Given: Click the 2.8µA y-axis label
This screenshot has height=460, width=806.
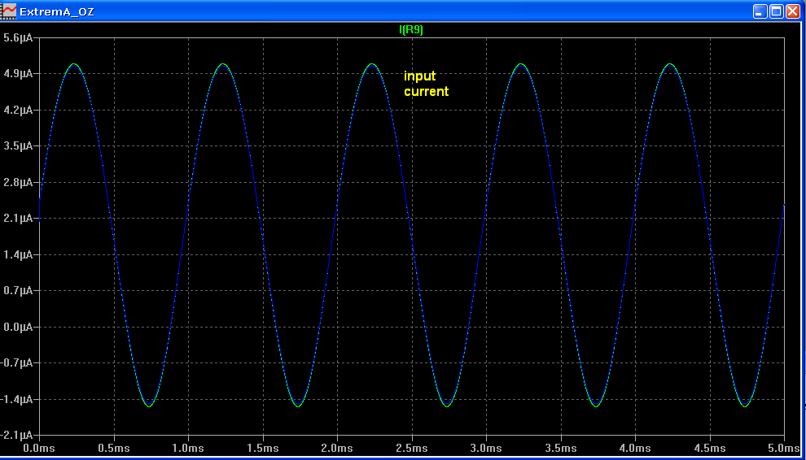Looking at the screenshot, I should [19, 182].
